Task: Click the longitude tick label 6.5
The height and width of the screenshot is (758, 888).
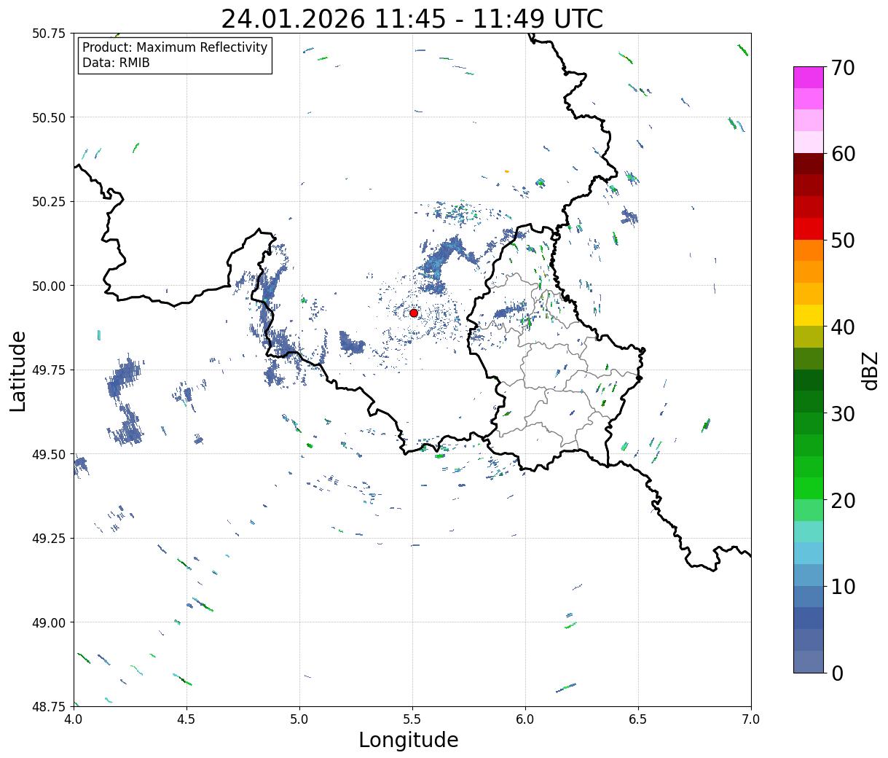Action: [638, 719]
